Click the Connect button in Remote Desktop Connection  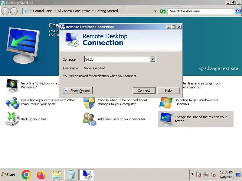click(x=144, y=91)
